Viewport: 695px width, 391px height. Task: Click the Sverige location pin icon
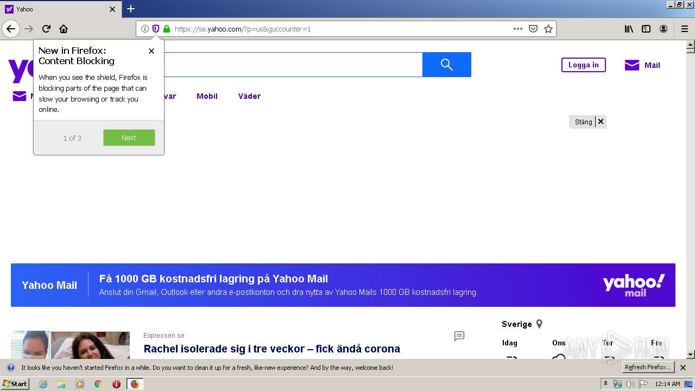pyautogui.click(x=539, y=324)
